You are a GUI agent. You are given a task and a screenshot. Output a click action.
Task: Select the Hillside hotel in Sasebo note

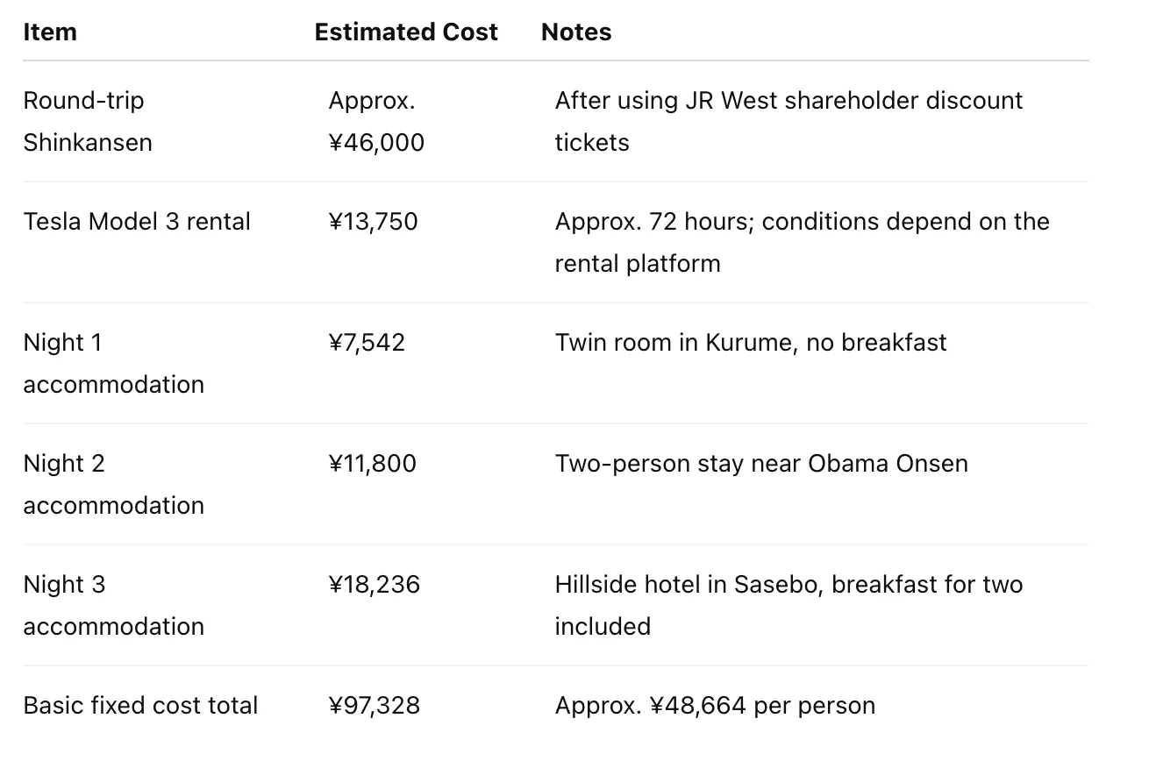(x=789, y=605)
